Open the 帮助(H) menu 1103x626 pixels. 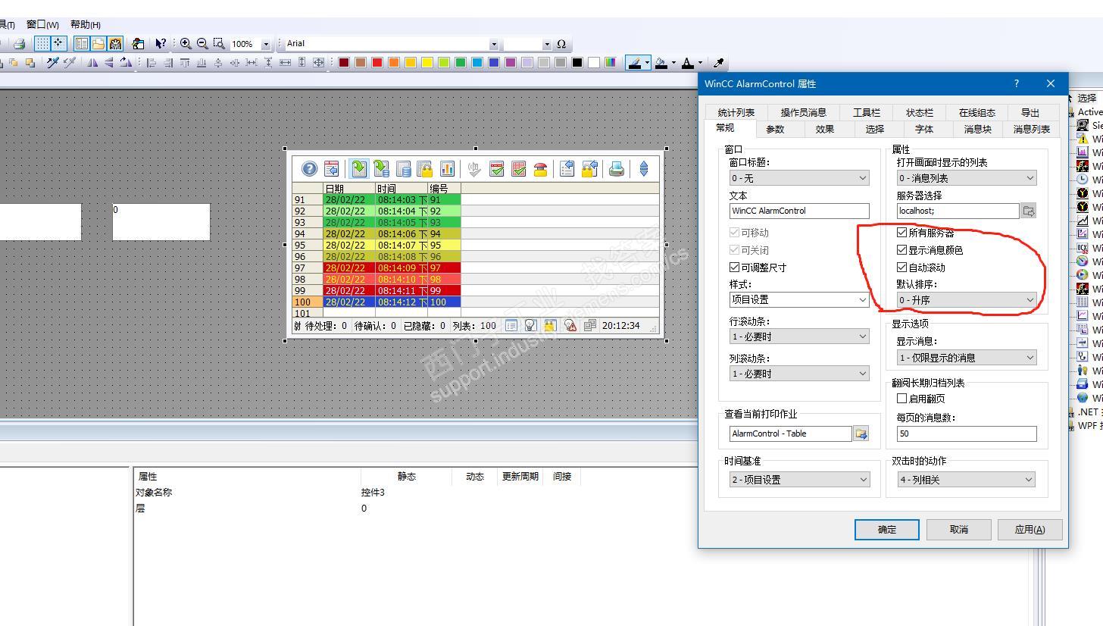[x=86, y=25]
